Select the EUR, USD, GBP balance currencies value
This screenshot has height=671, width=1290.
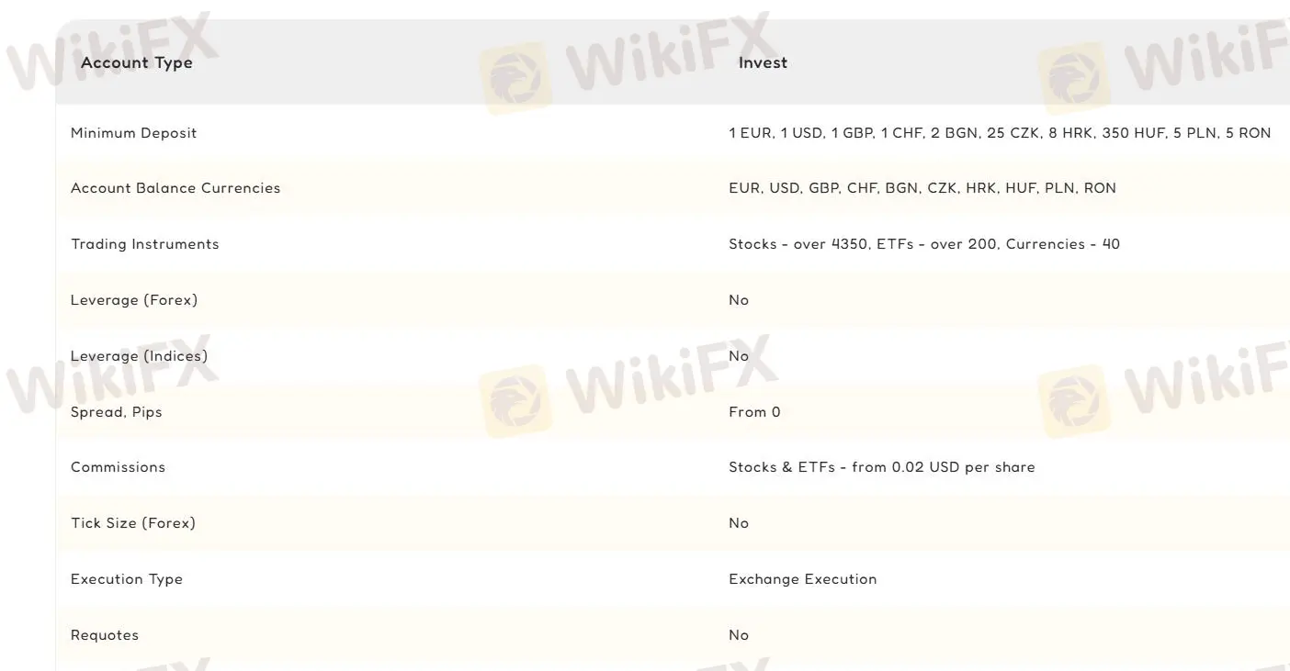coord(922,188)
